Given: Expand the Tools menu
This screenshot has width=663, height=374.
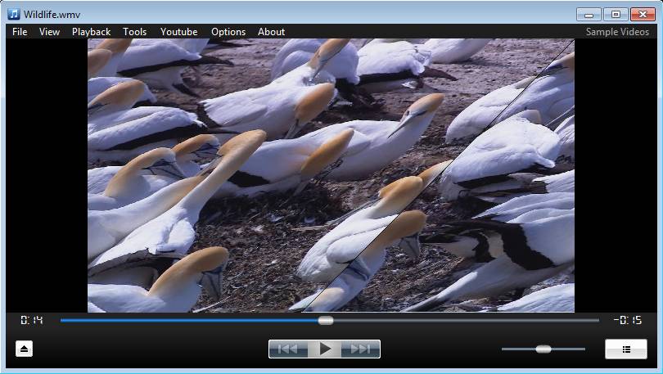Looking at the screenshot, I should [x=134, y=32].
